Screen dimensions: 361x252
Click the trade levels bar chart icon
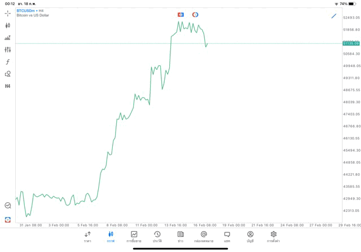tap(8, 38)
